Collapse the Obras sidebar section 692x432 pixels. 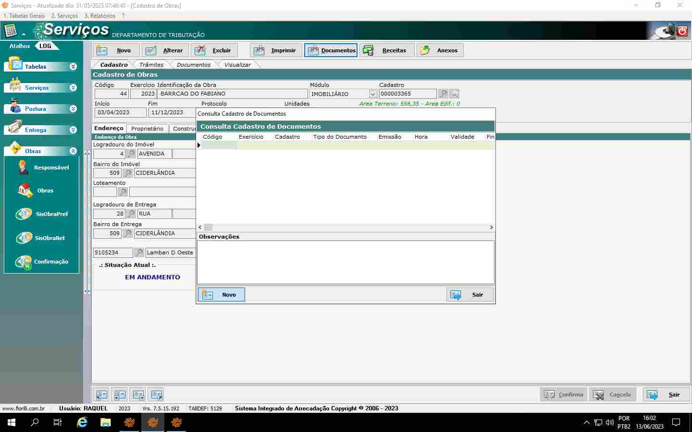tap(73, 151)
